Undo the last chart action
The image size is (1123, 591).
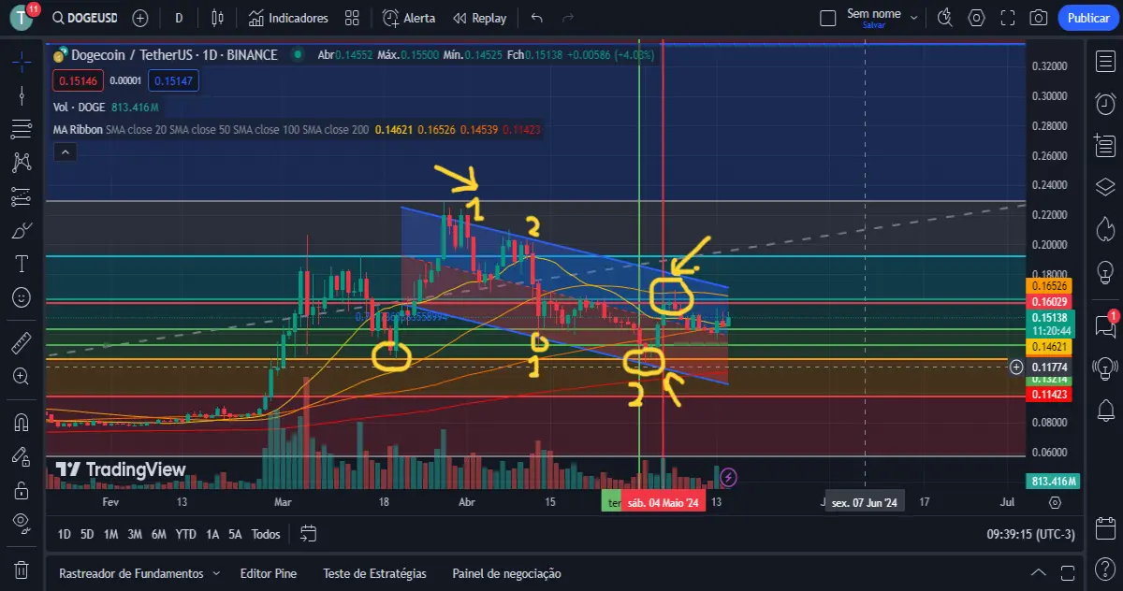pyautogui.click(x=536, y=18)
